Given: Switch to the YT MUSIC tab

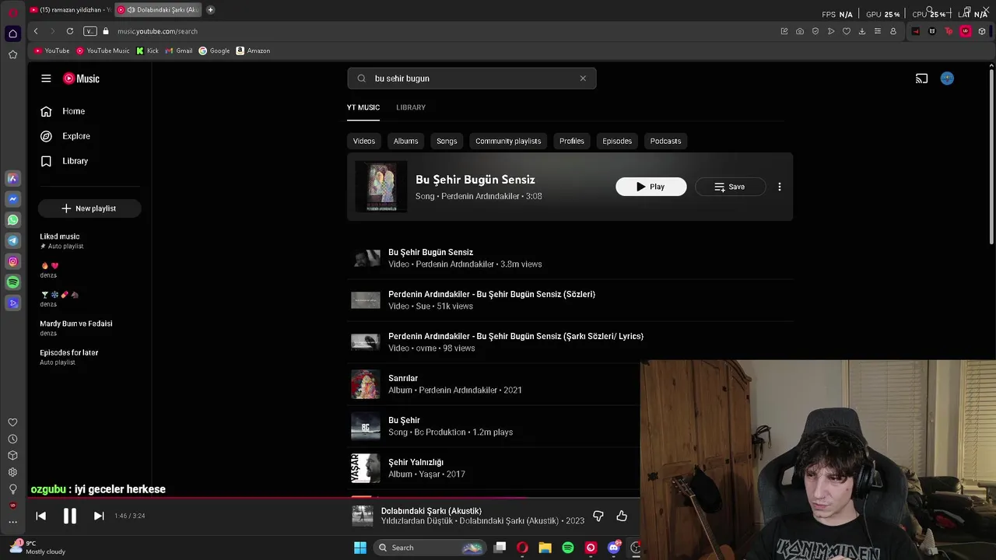Looking at the screenshot, I should [363, 107].
